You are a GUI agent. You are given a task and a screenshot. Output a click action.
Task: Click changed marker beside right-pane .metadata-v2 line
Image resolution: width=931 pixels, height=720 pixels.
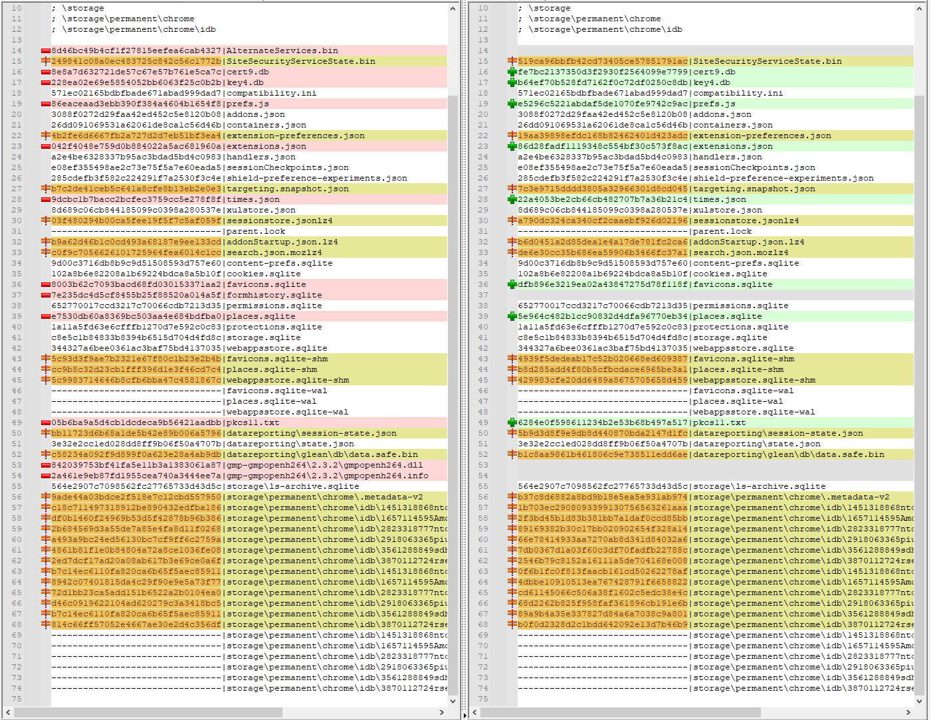(x=512, y=497)
